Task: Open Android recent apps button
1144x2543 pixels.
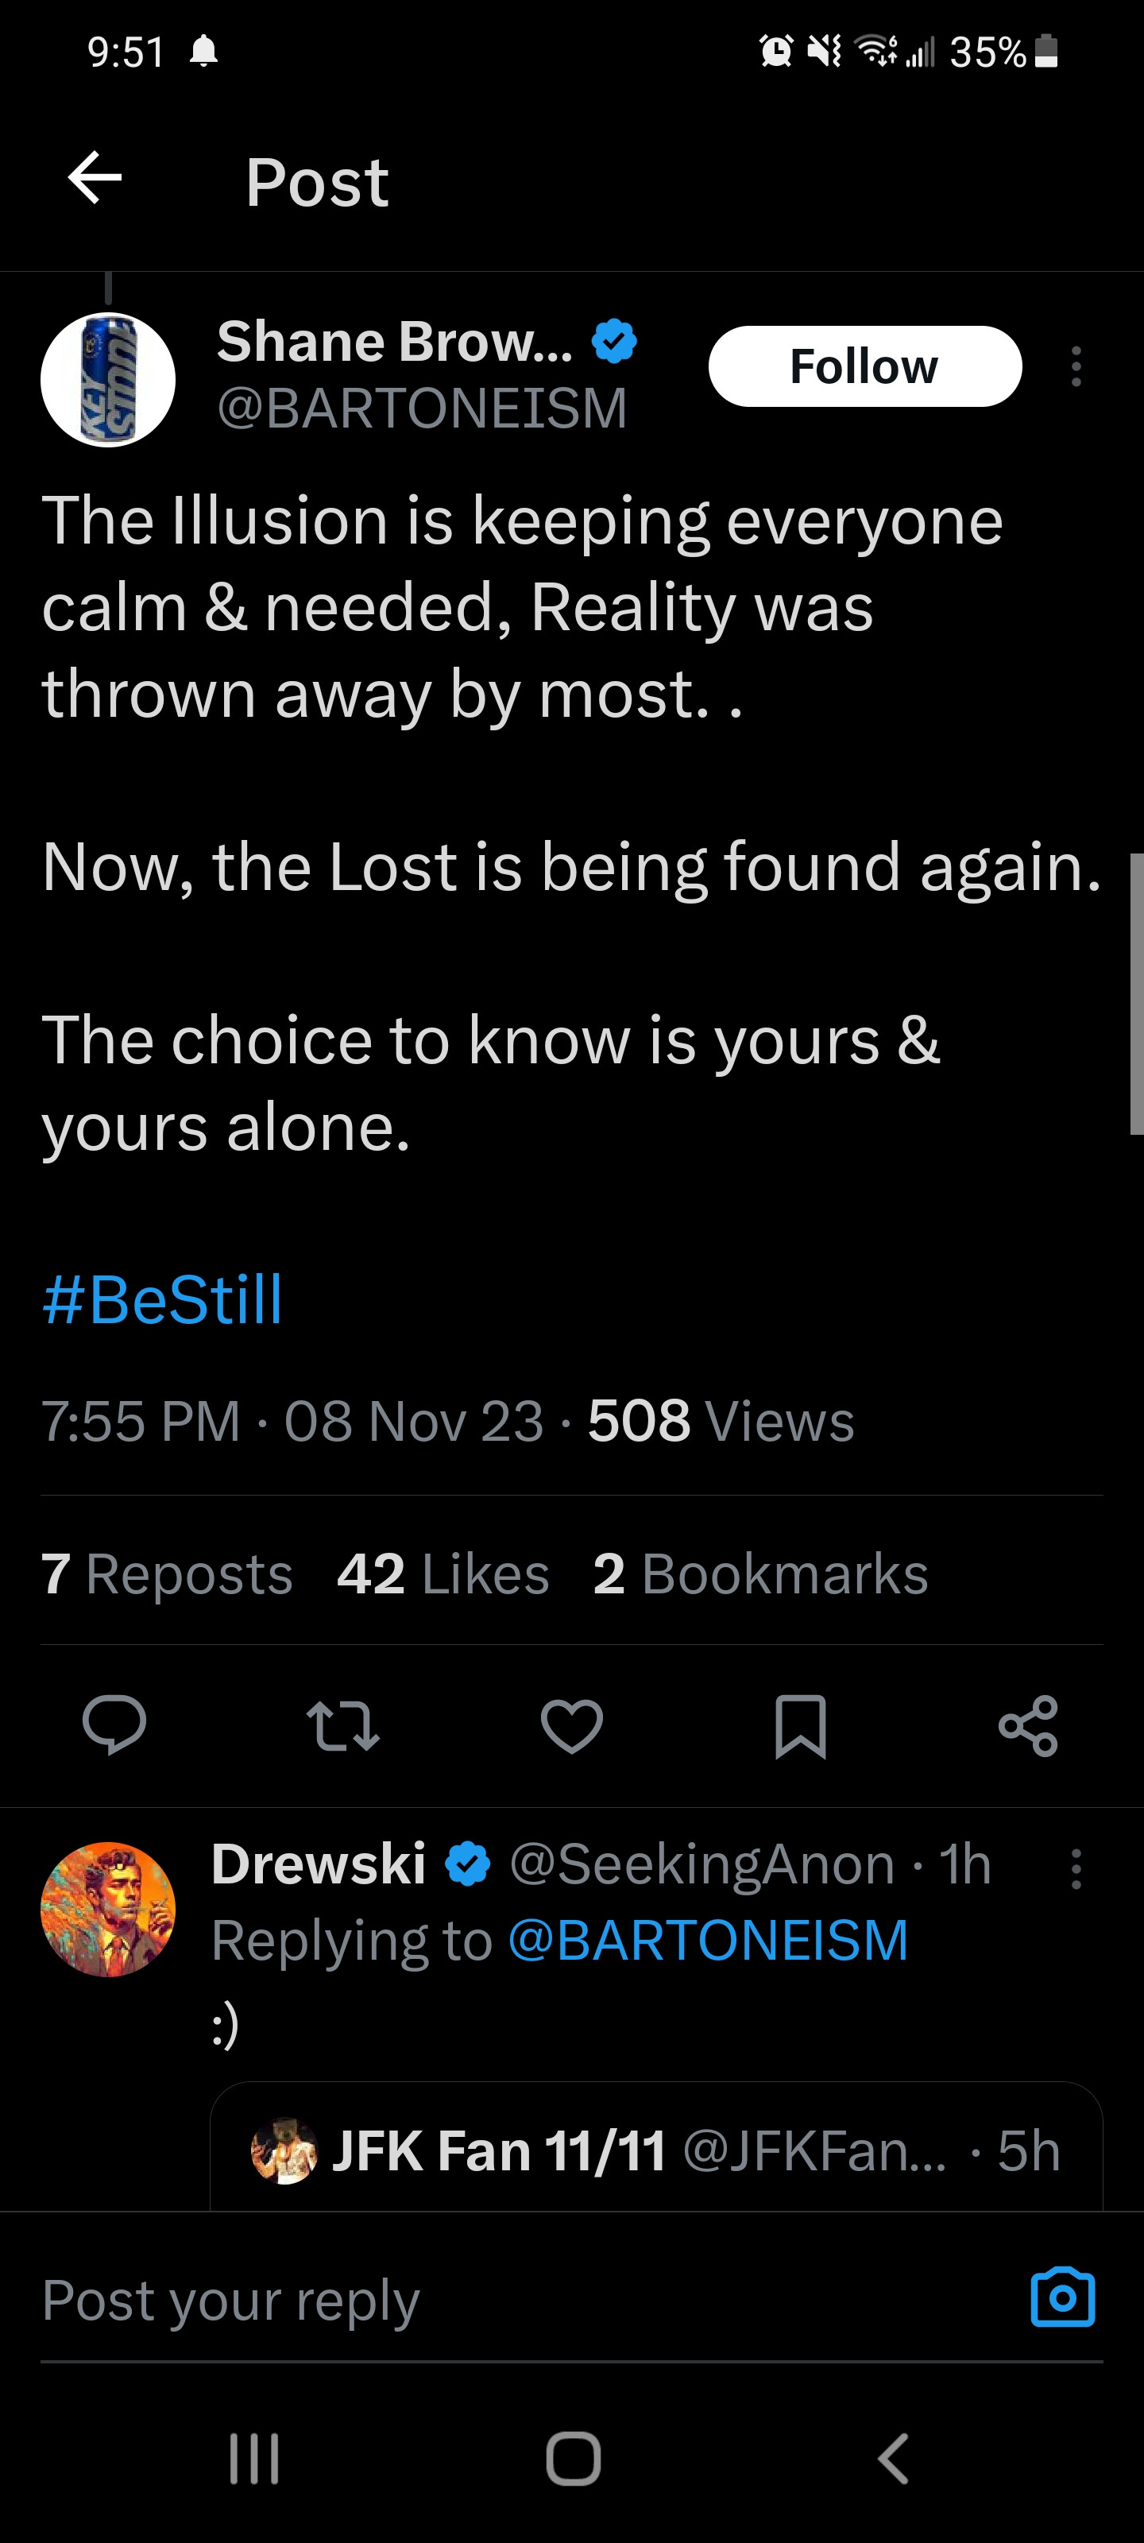Action: coord(255,2457)
